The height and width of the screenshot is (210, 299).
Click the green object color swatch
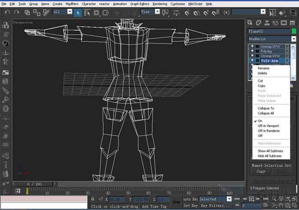(x=294, y=32)
